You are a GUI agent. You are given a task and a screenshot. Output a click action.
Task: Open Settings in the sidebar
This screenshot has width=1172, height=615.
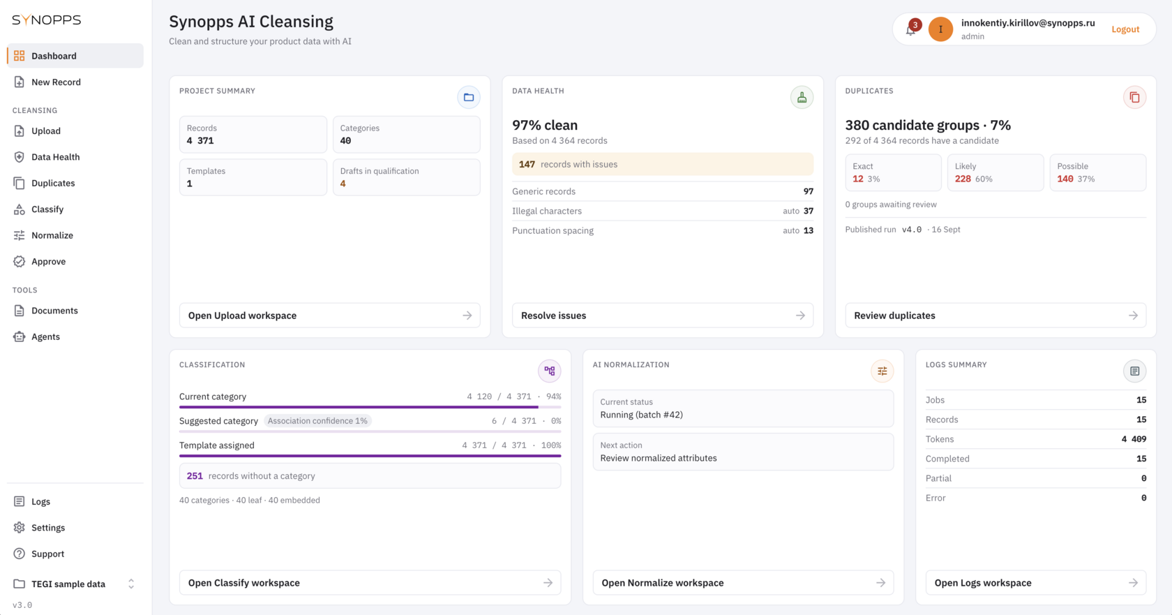[x=75, y=528]
